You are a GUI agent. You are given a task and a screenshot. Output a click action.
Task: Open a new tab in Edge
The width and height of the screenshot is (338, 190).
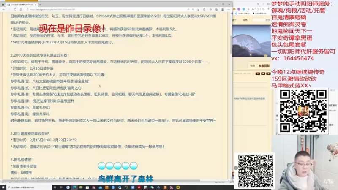(x=40, y=5)
